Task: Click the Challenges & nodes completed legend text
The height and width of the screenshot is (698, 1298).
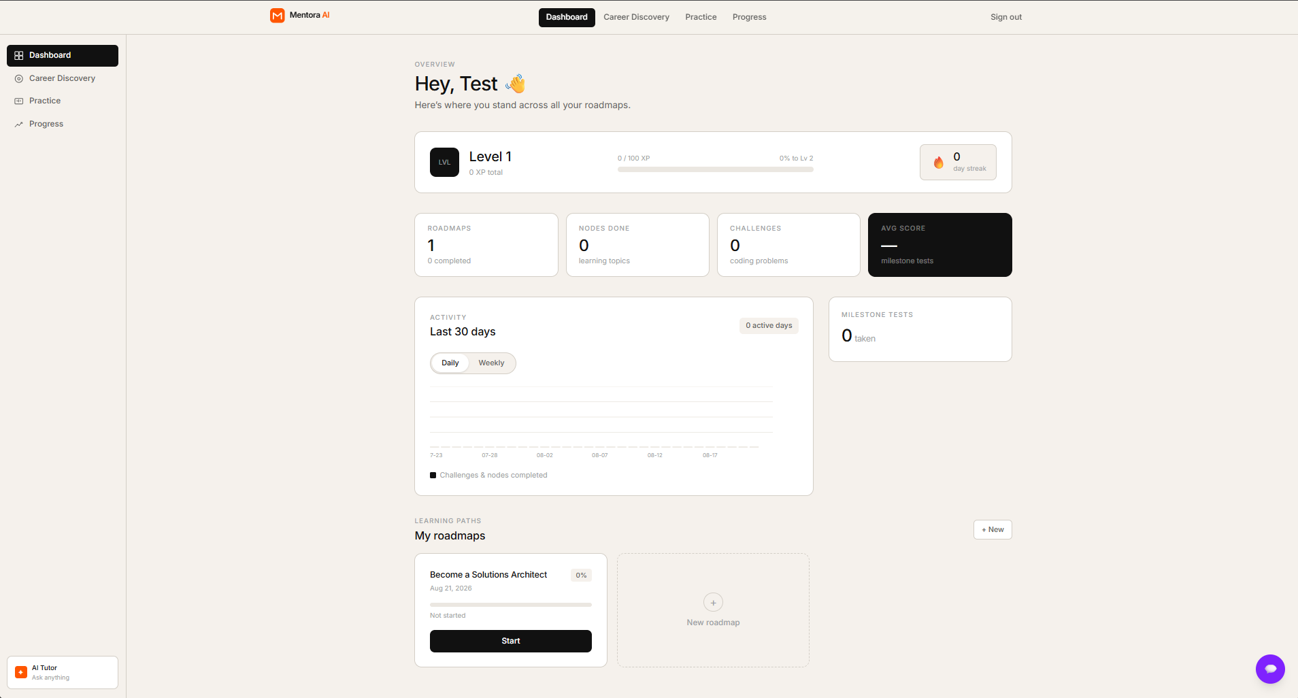Action: point(493,476)
